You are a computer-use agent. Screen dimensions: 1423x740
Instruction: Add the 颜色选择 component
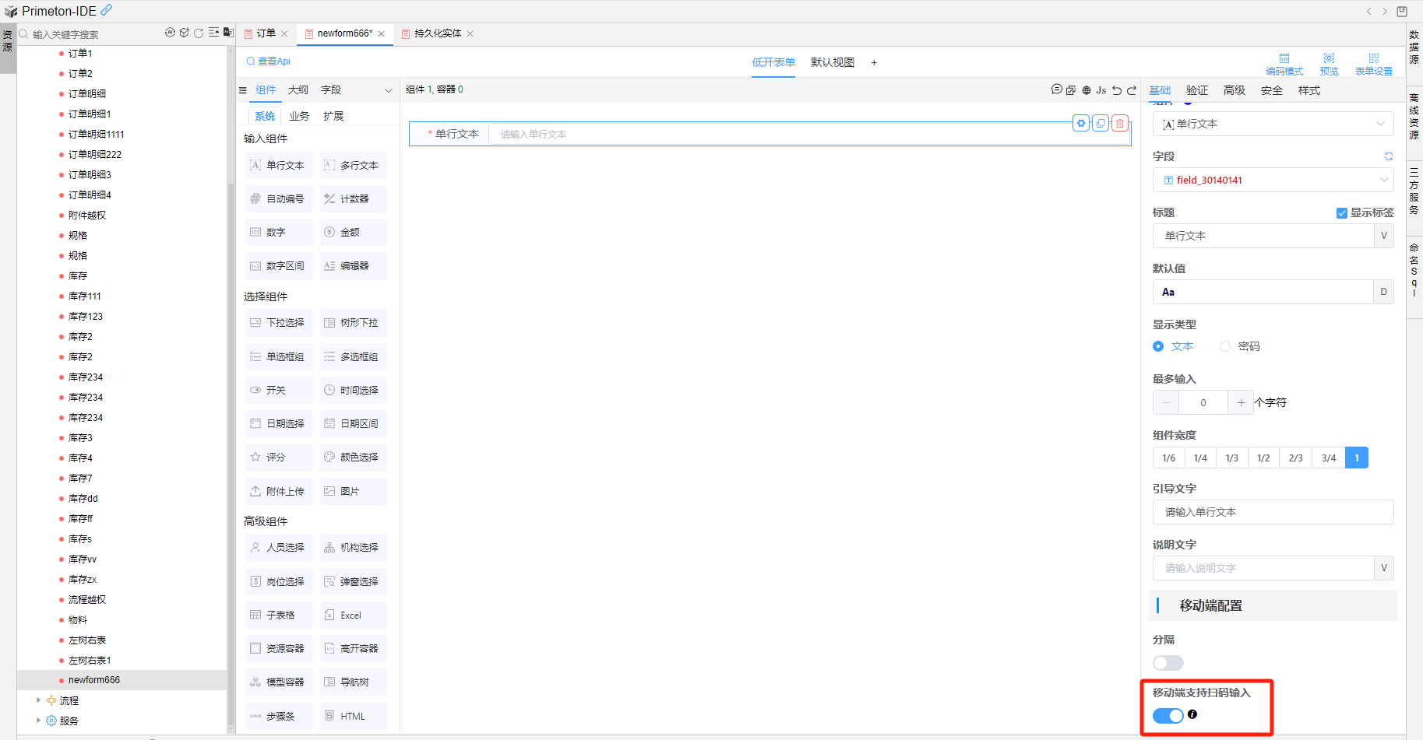tap(353, 458)
